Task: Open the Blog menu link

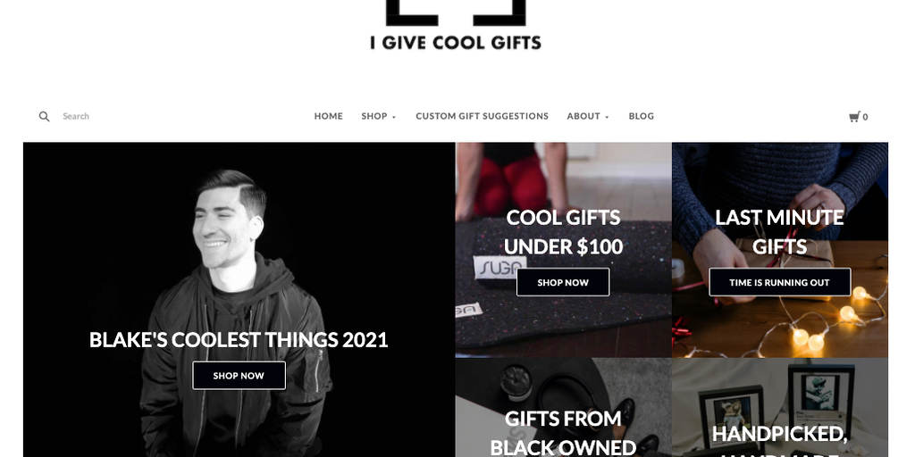Action: (x=642, y=116)
